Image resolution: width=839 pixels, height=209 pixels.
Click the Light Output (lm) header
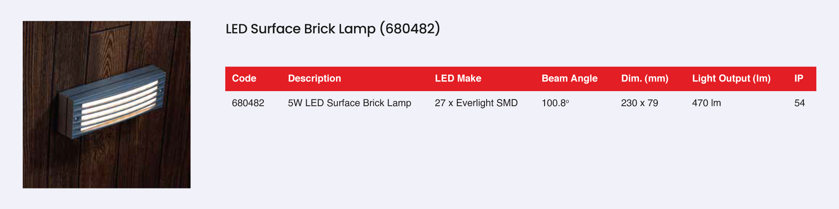click(731, 79)
